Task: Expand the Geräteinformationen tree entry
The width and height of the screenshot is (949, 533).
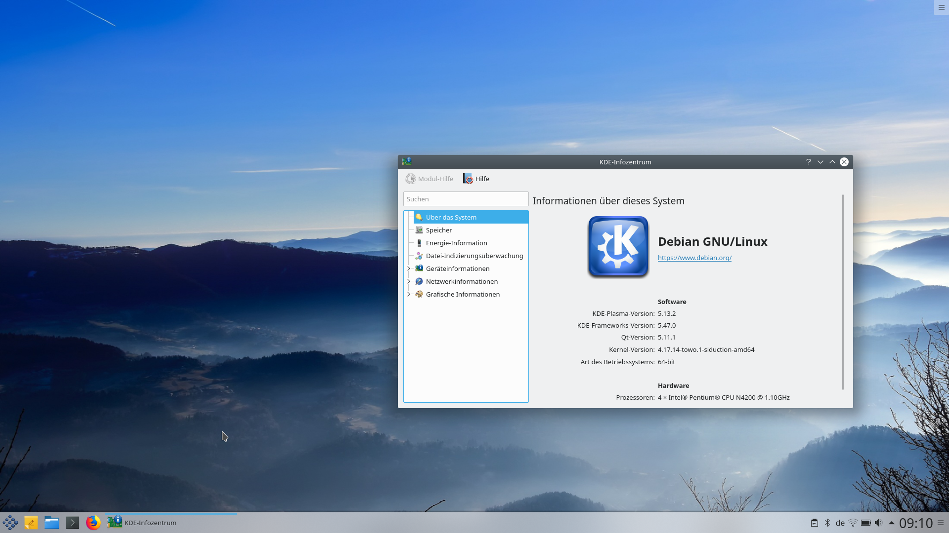Action: pyautogui.click(x=409, y=268)
